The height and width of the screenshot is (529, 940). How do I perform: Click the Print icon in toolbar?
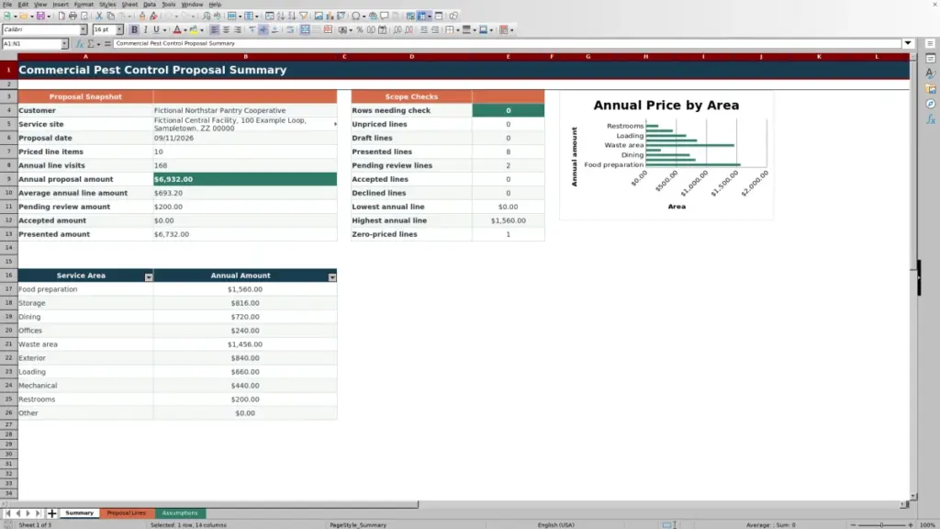[x=73, y=16]
